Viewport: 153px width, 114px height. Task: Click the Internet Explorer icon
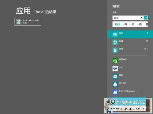point(115,92)
